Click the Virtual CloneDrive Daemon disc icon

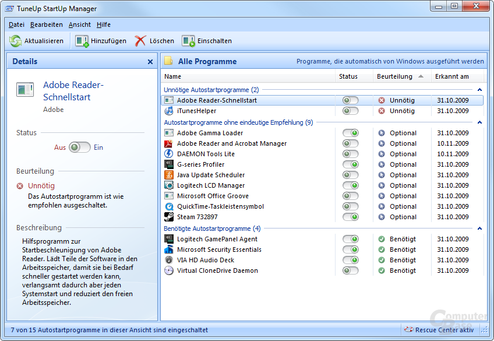pos(169,270)
